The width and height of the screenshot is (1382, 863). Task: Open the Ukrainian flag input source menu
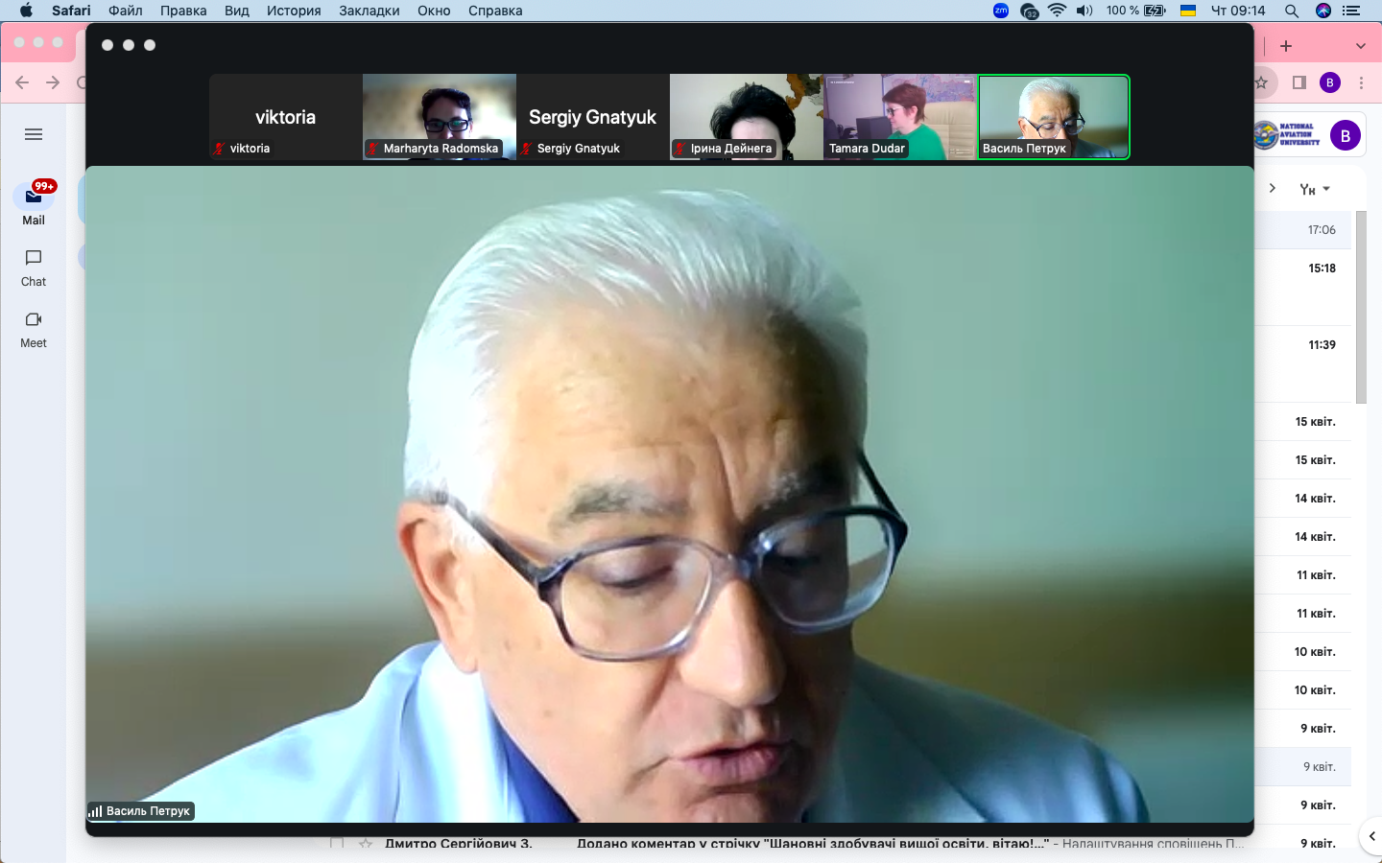[1188, 11]
